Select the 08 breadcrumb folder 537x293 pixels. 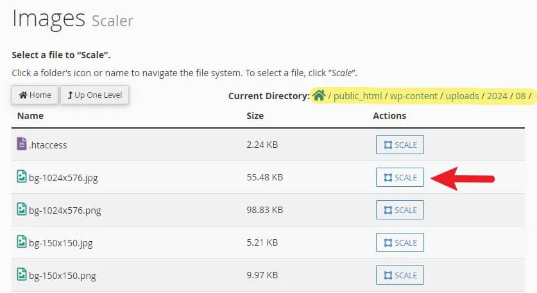[x=520, y=96]
